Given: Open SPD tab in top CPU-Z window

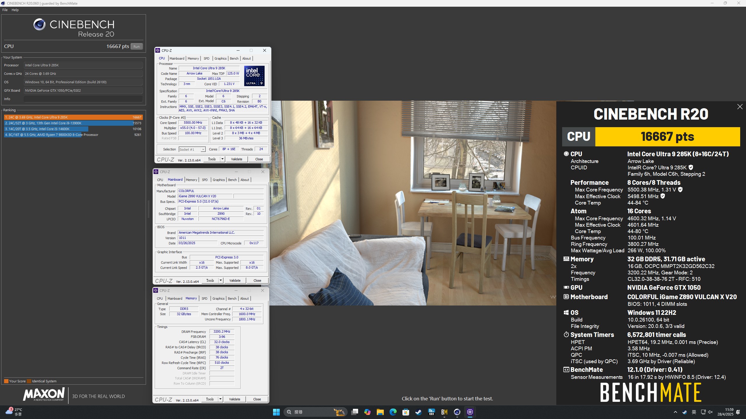Looking at the screenshot, I should [206, 58].
